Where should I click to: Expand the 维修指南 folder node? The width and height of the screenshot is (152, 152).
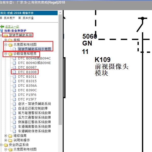coord(6,136)
